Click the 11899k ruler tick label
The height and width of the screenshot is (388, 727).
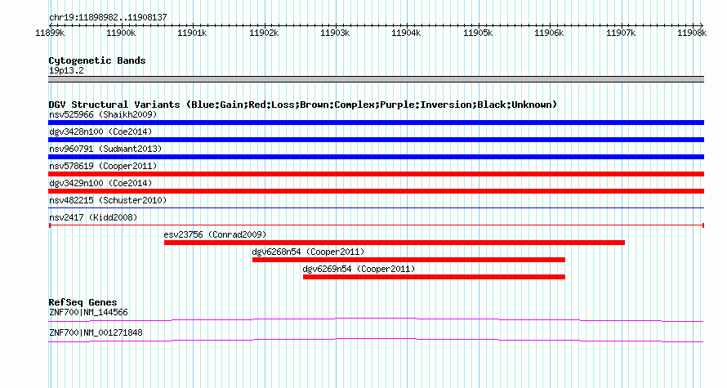50,33
